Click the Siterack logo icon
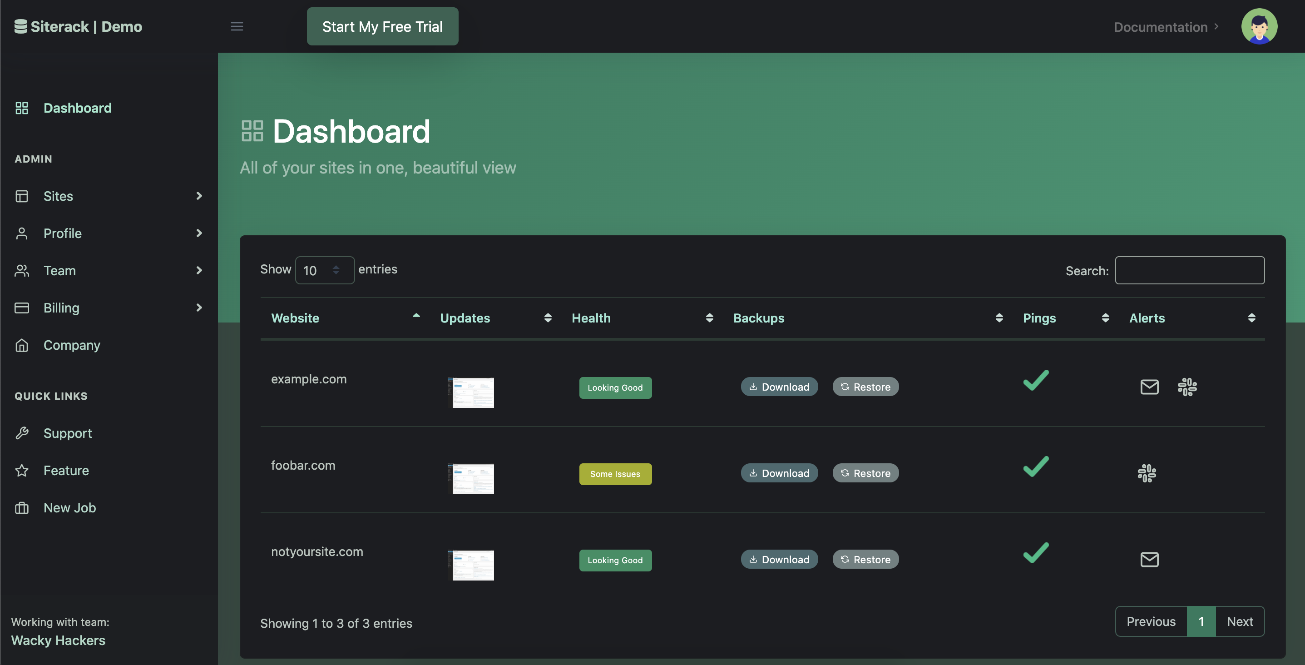 (x=21, y=26)
